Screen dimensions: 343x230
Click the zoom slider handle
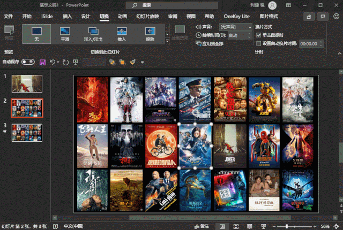pyautogui.click(x=287, y=226)
